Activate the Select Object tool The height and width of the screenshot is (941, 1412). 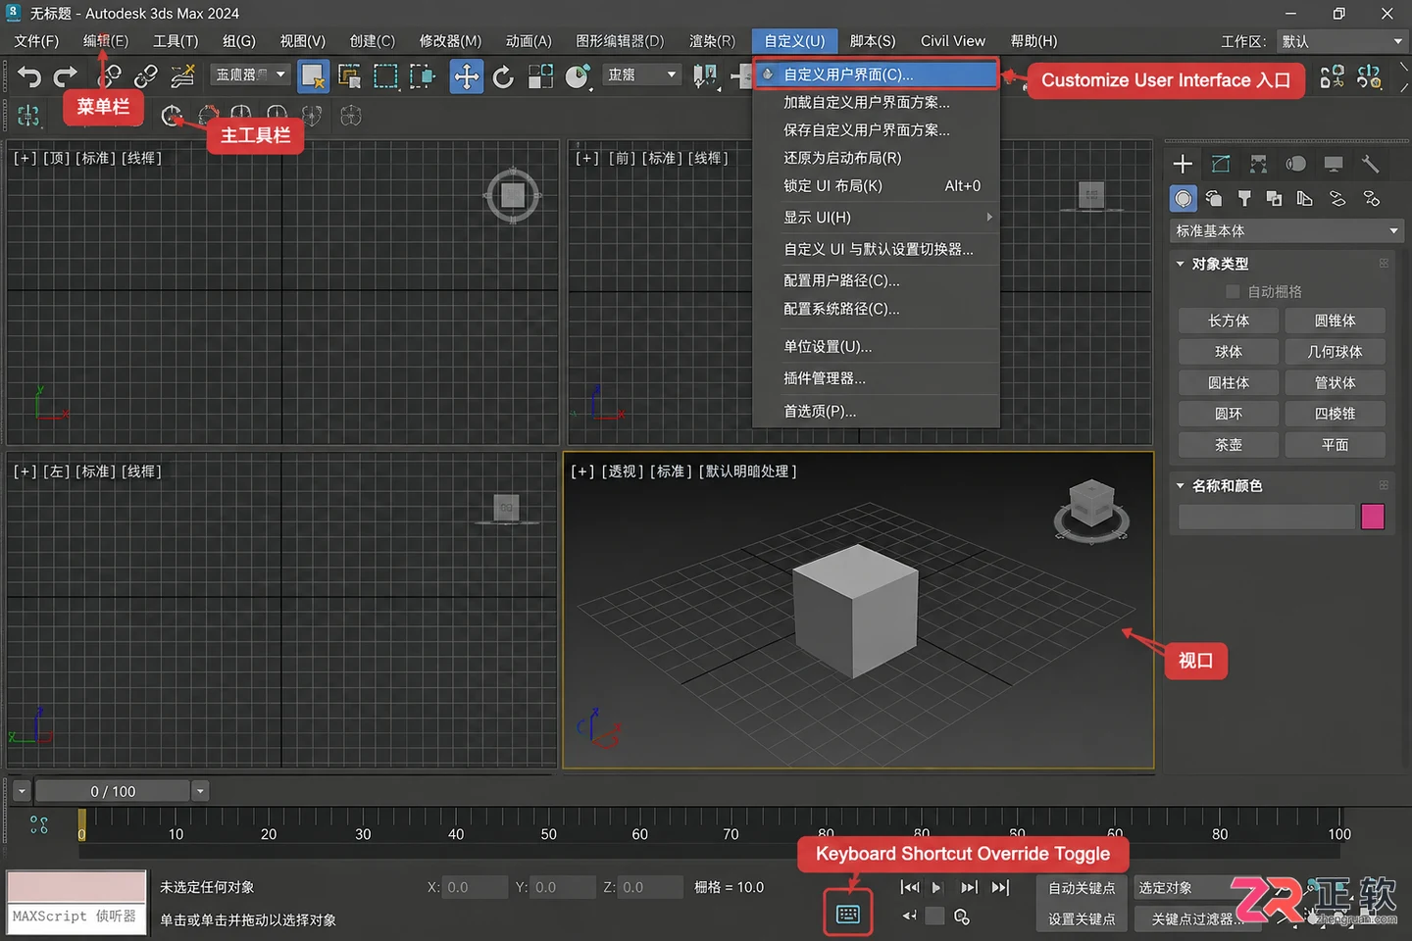click(x=313, y=75)
